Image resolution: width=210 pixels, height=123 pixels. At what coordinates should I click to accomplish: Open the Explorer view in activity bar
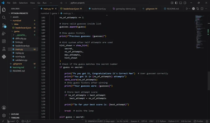(4, 10)
